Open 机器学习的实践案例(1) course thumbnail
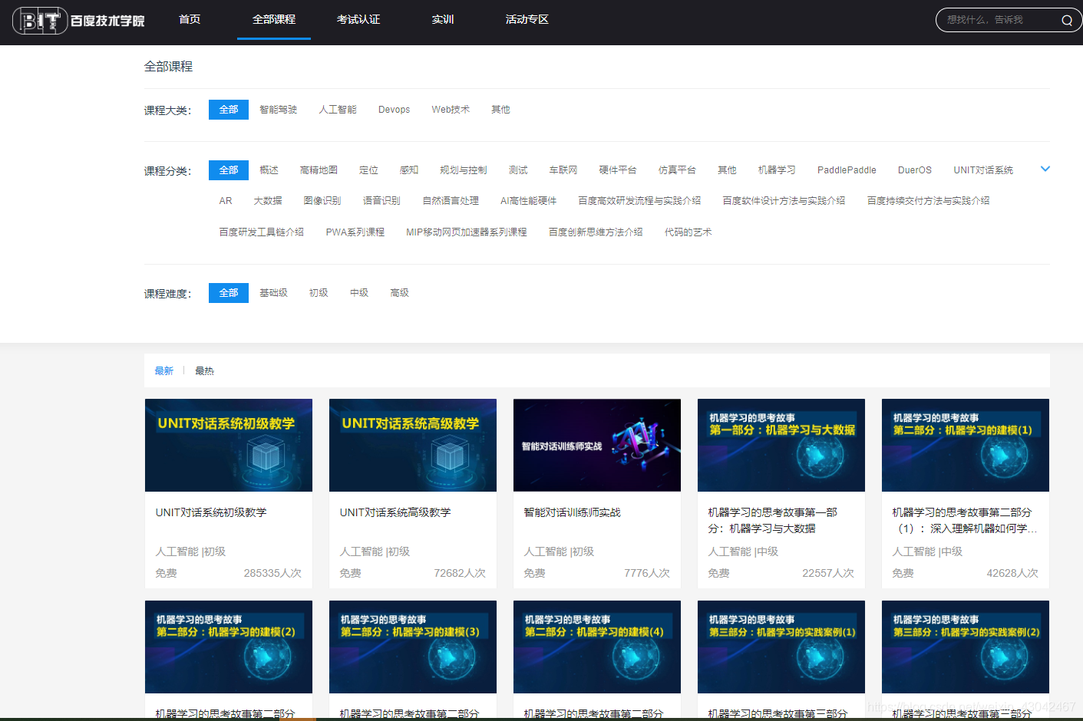Image resolution: width=1083 pixels, height=721 pixels. pyautogui.click(x=781, y=647)
